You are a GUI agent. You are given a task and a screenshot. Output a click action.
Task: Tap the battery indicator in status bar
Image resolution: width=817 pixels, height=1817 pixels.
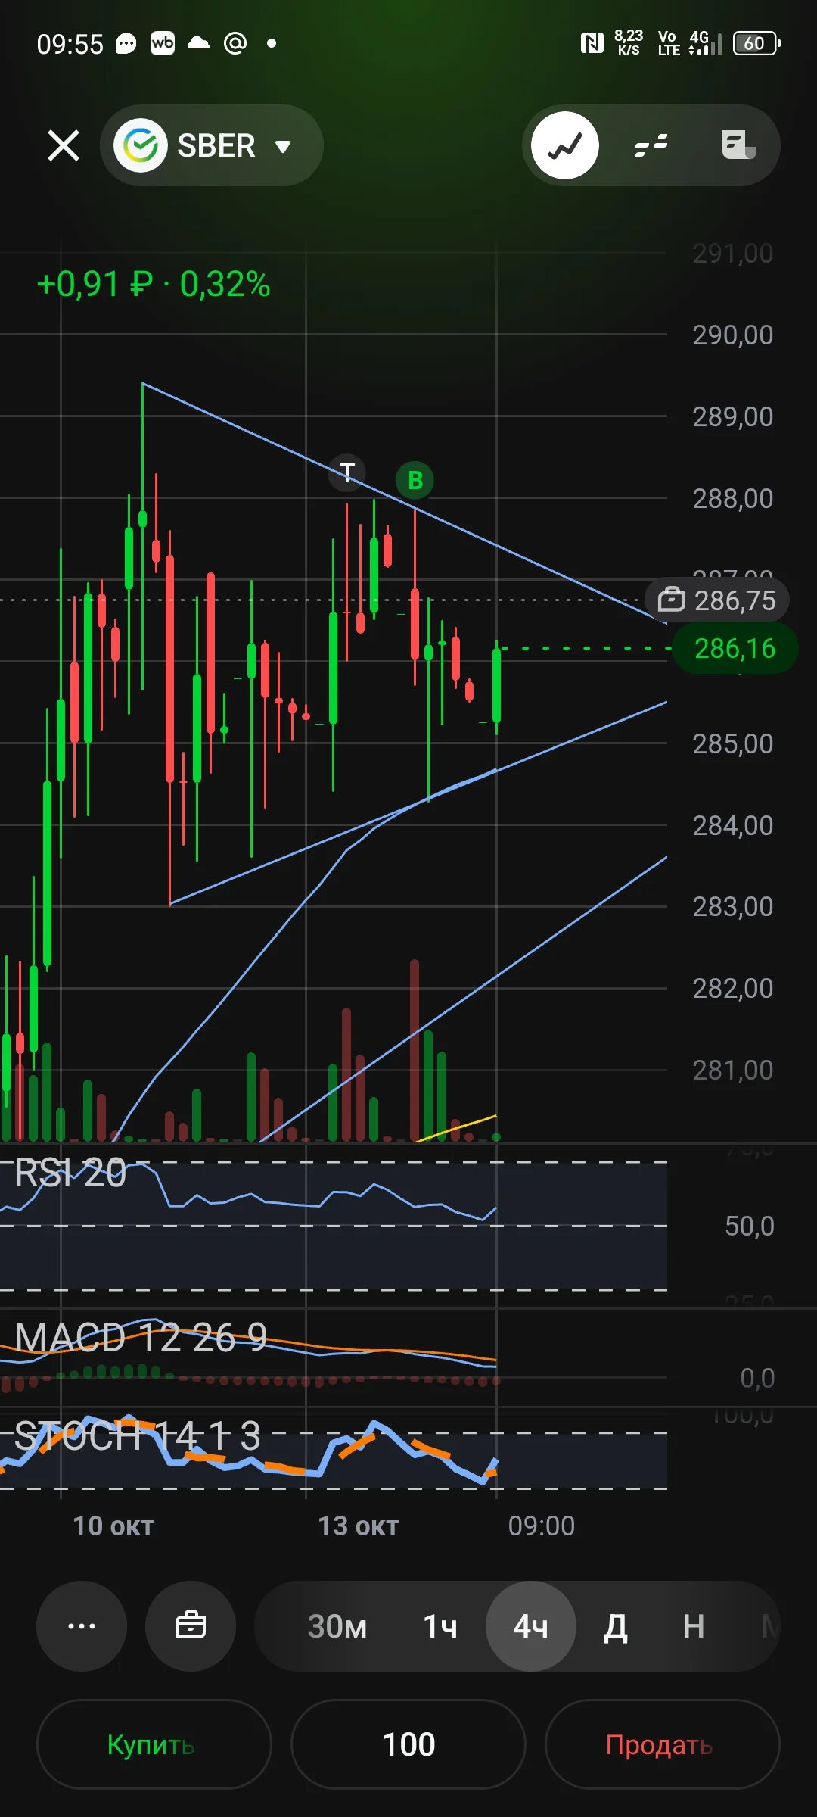coord(756,43)
